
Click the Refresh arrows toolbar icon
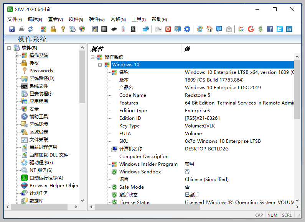30,29
